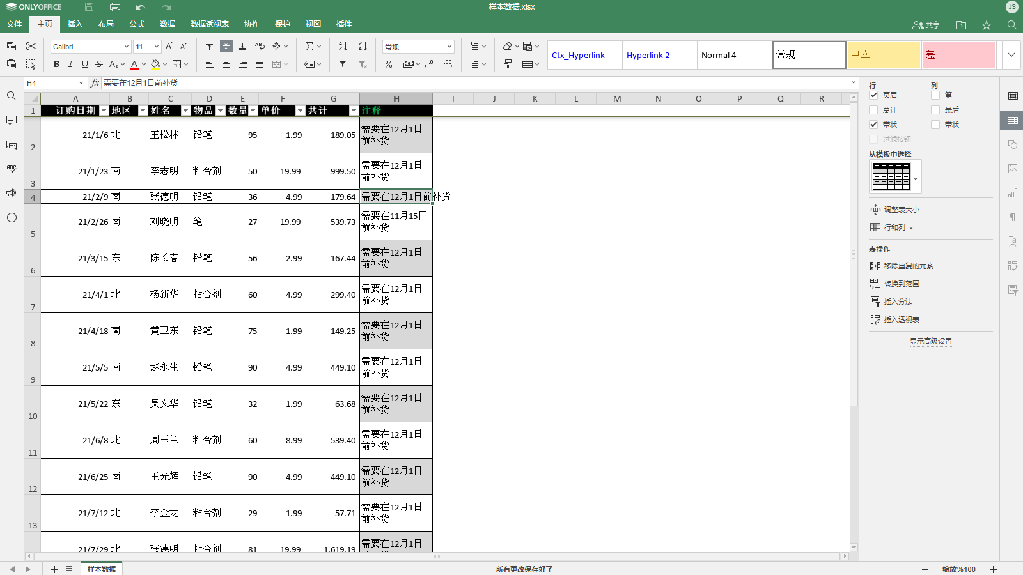The image size is (1023, 575).
Task: Click the filter funnel icon in toolbar
Action: point(343,64)
